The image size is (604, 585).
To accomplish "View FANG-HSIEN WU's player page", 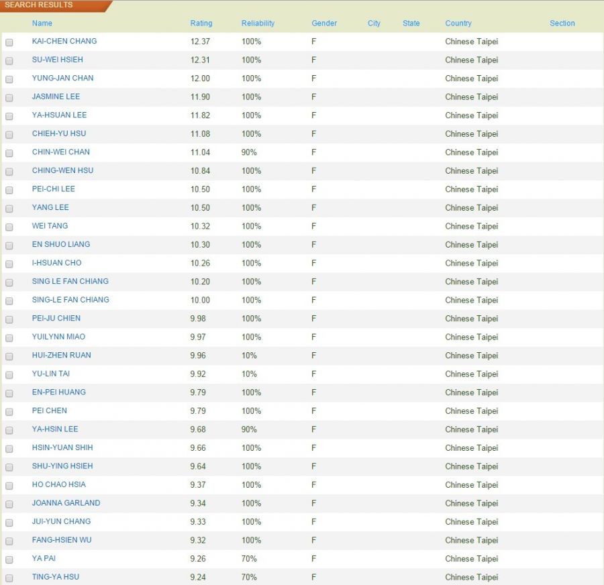I will pyautogui.click(x=62, y=540).
